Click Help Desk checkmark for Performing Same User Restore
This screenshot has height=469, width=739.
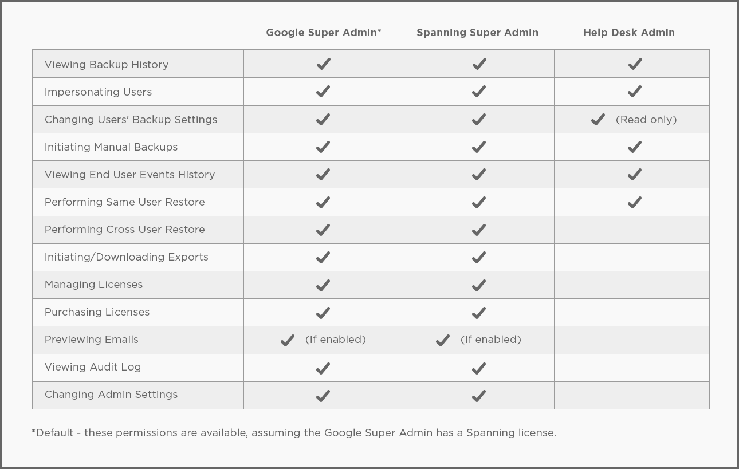634,202
